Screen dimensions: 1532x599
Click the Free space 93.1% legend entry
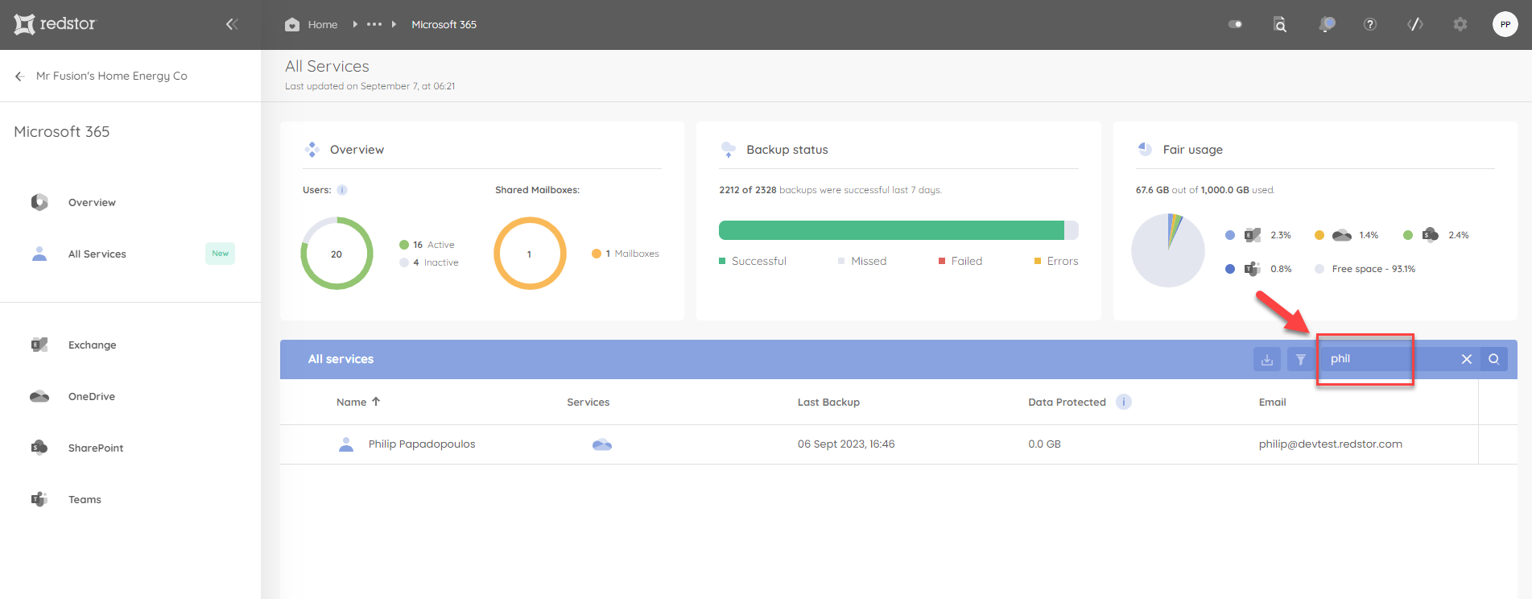coord(1365,269)
